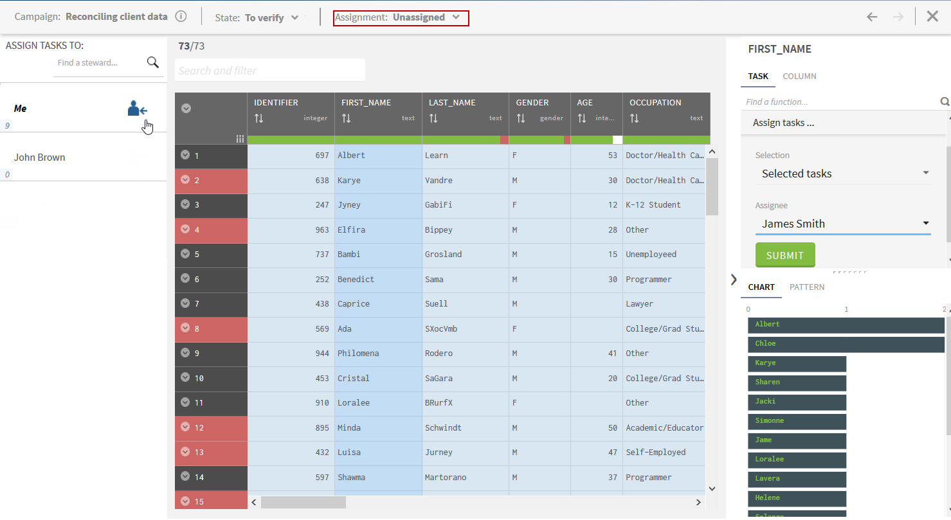Screen dimensions: 951x520
Task: Open row 2 menu arrow
Action: tap(185, 180)
